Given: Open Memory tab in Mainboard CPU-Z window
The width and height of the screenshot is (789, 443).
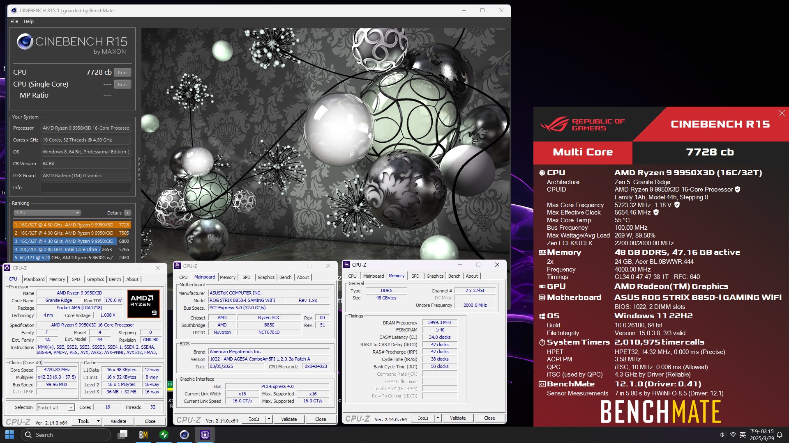Looking at the screenshot, I should pyautogui.click(x=228, y=277).
